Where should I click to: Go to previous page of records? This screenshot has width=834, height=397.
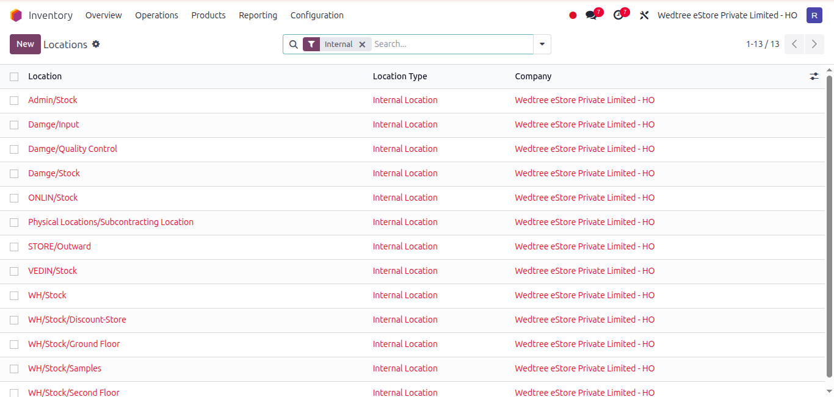pyautogui.click(x=794, y=44)
